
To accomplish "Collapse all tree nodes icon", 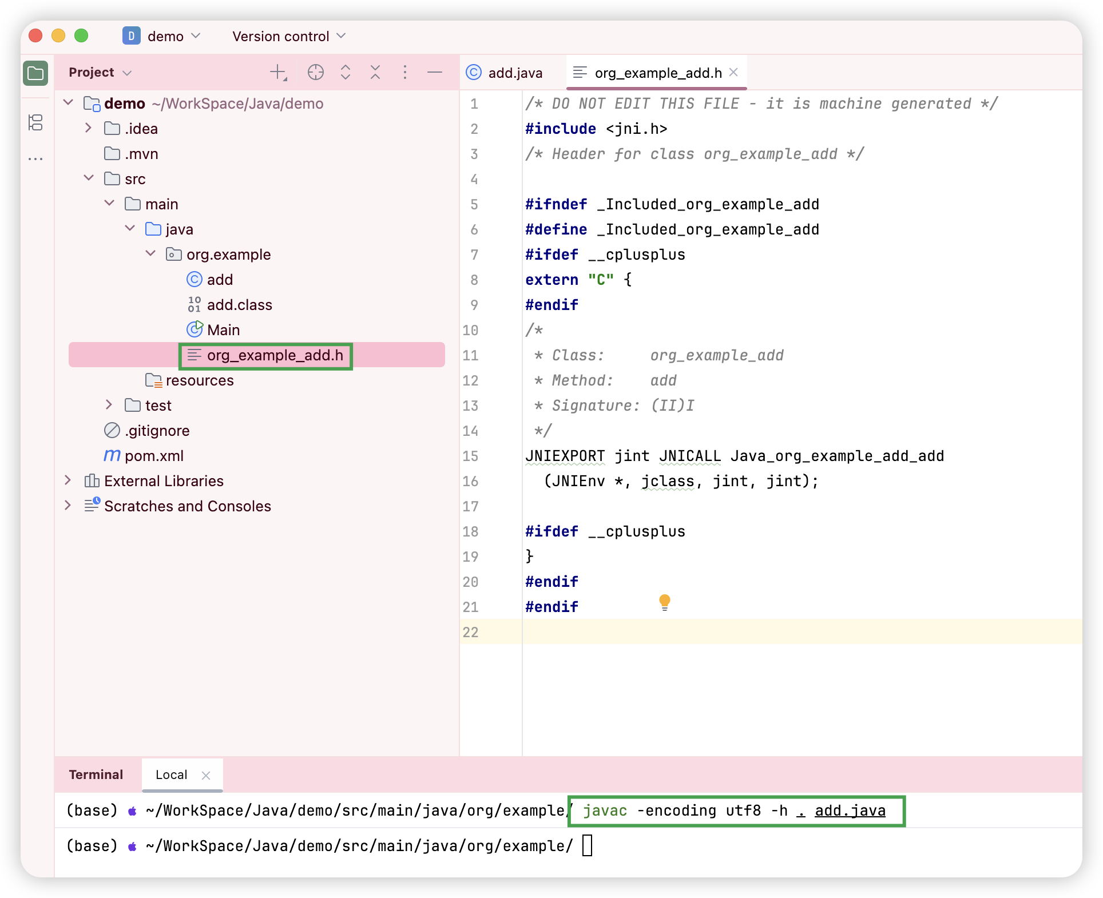I will (375, 72).
